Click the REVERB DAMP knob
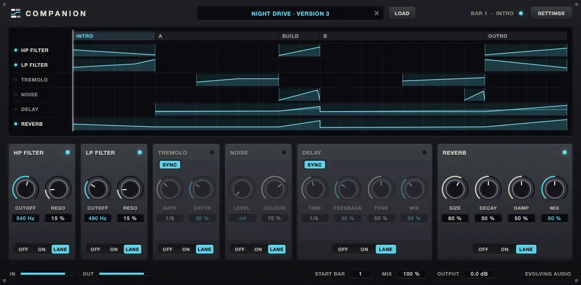 pyautogui.click(x=521, y=189)
